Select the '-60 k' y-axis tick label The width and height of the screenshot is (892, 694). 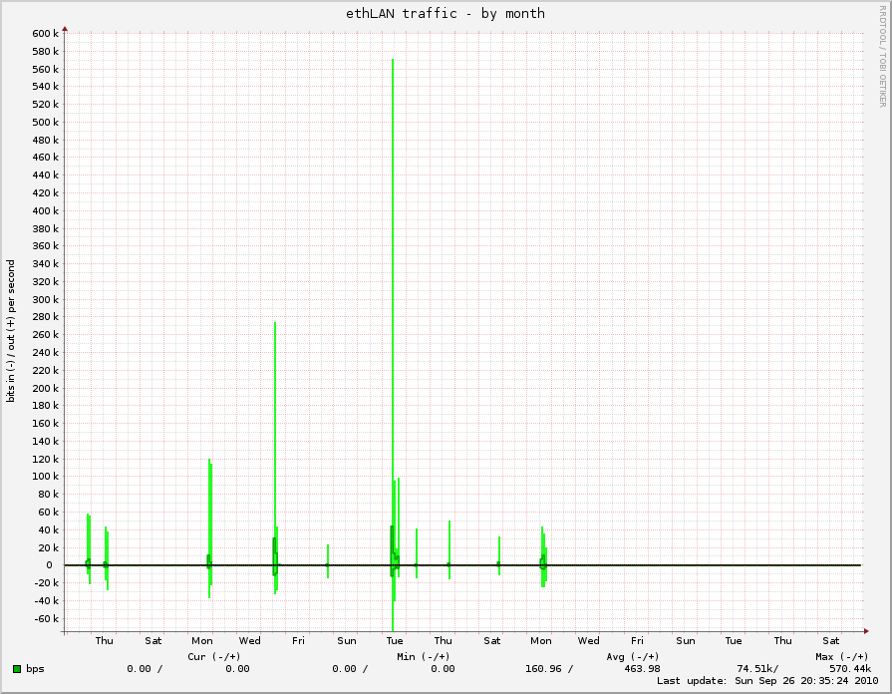[47, 619]
